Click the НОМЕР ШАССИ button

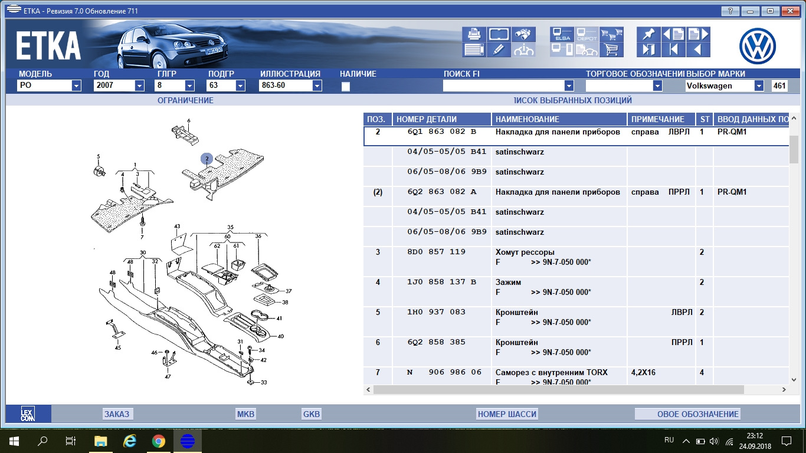(x=507, y=414)
